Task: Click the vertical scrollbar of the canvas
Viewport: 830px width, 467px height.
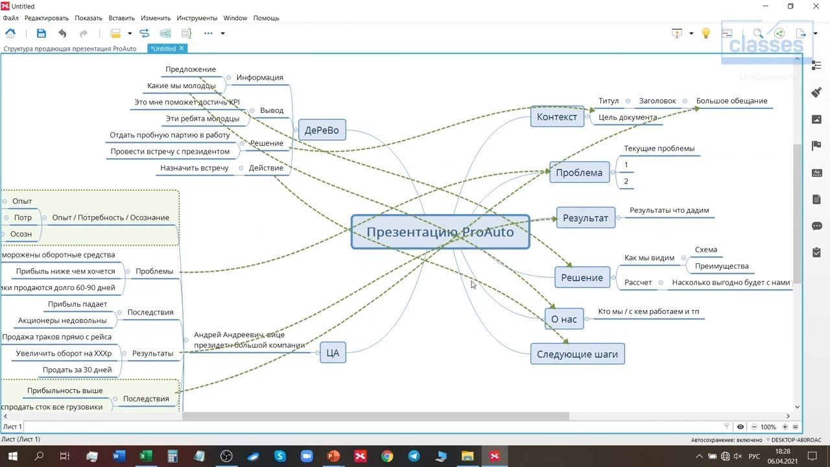Action: pyautogui.click(x=798, y=214)
